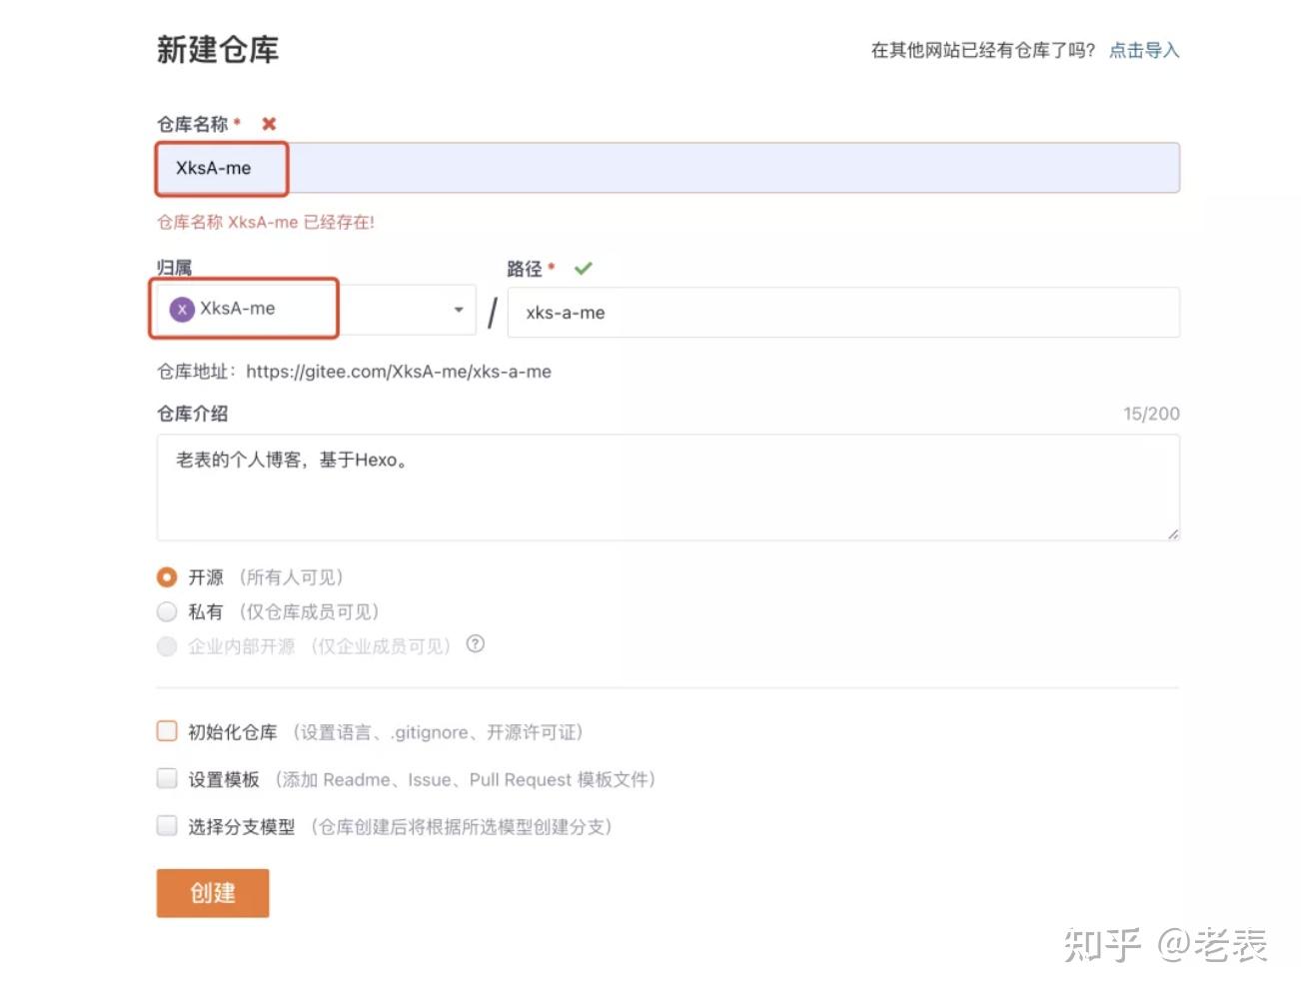Check the 选择分支模型 option

(x=166, y=825)
